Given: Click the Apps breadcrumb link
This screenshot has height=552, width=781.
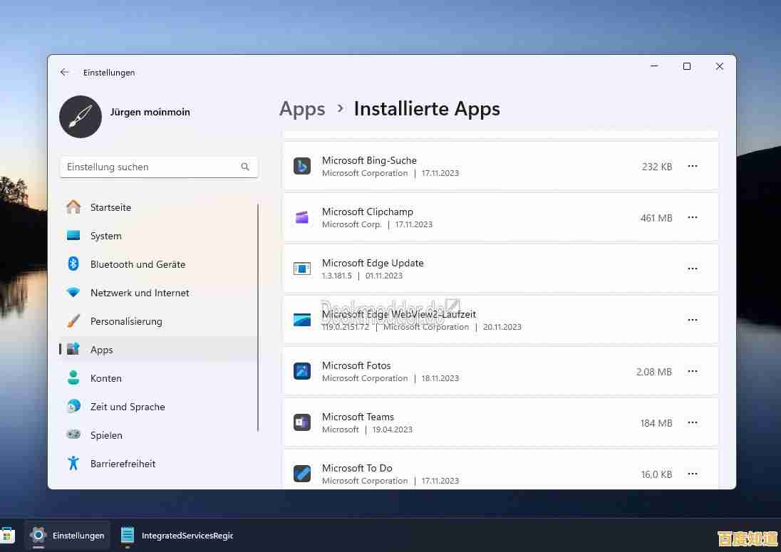Looking at the screenshot, I should [x=302, y=109].
